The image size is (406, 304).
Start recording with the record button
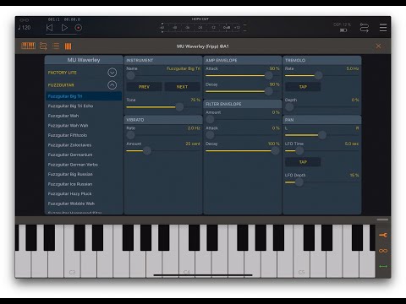79,28
